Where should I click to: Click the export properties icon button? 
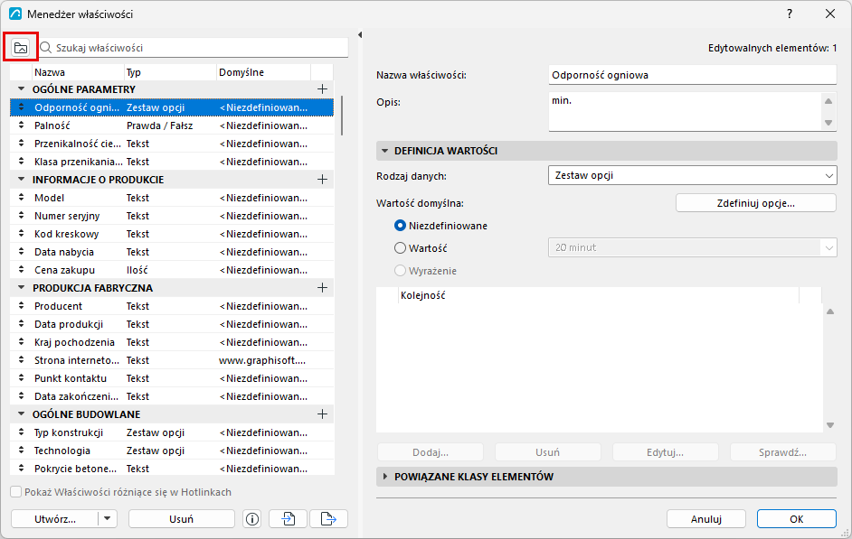[328, 519]
